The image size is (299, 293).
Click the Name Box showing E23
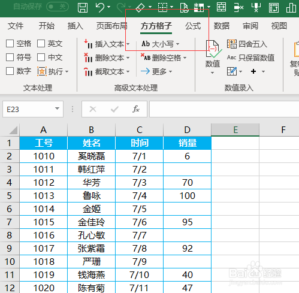33,109
